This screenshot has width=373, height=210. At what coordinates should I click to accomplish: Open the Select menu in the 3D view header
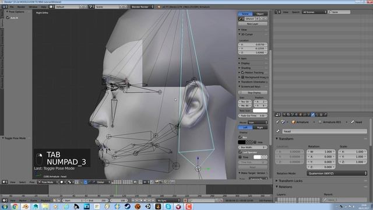[x=22, y=182]
